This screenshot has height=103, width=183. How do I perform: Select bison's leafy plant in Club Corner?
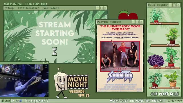pos(172,36)
